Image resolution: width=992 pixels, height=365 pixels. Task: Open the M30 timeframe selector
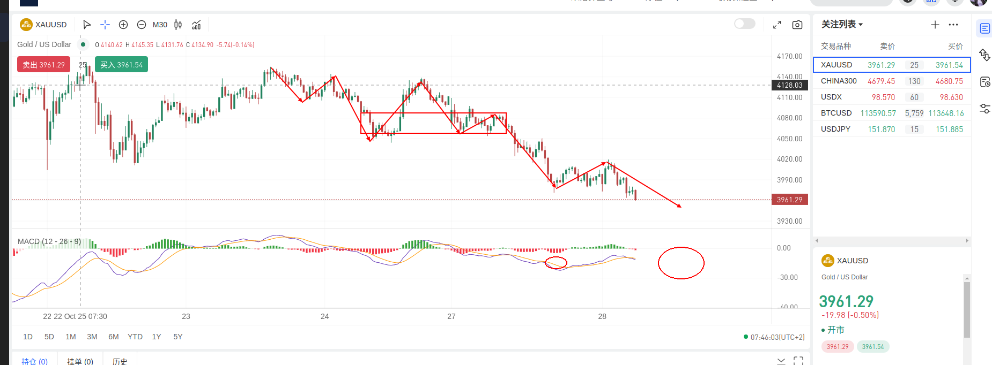coord(160,25)
